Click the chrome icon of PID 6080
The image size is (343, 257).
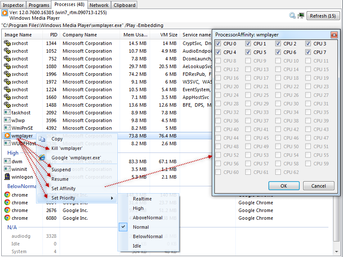tap(7, 218)
